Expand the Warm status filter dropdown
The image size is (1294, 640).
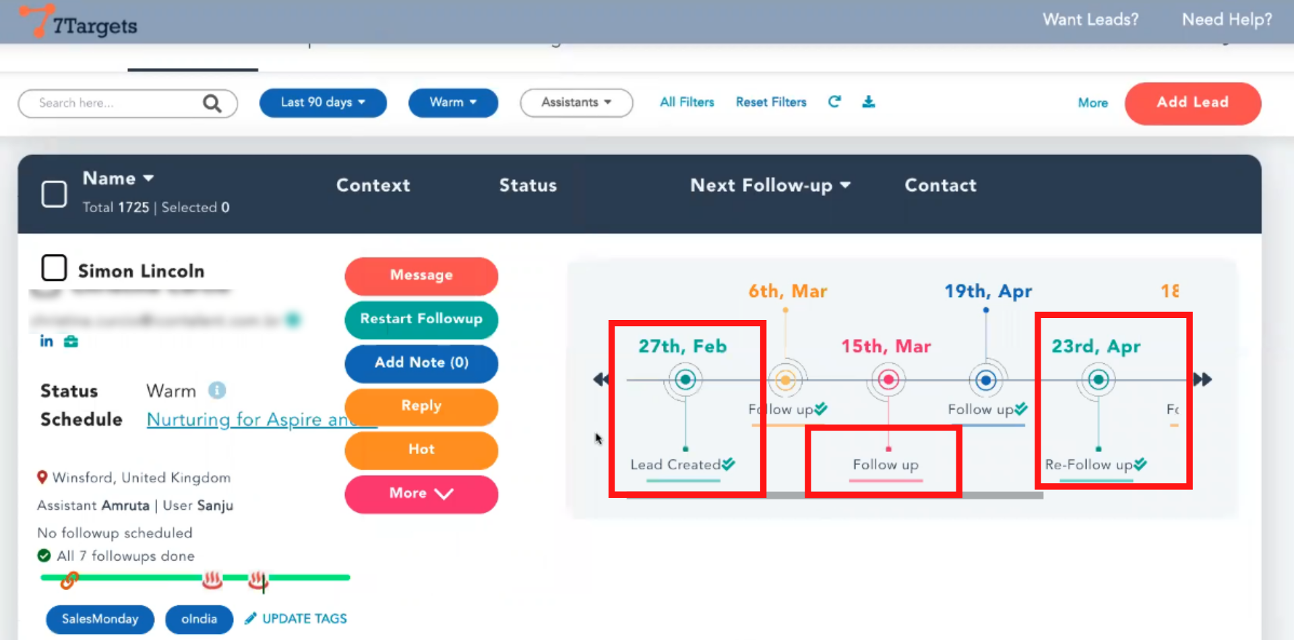tap(453, 102)
